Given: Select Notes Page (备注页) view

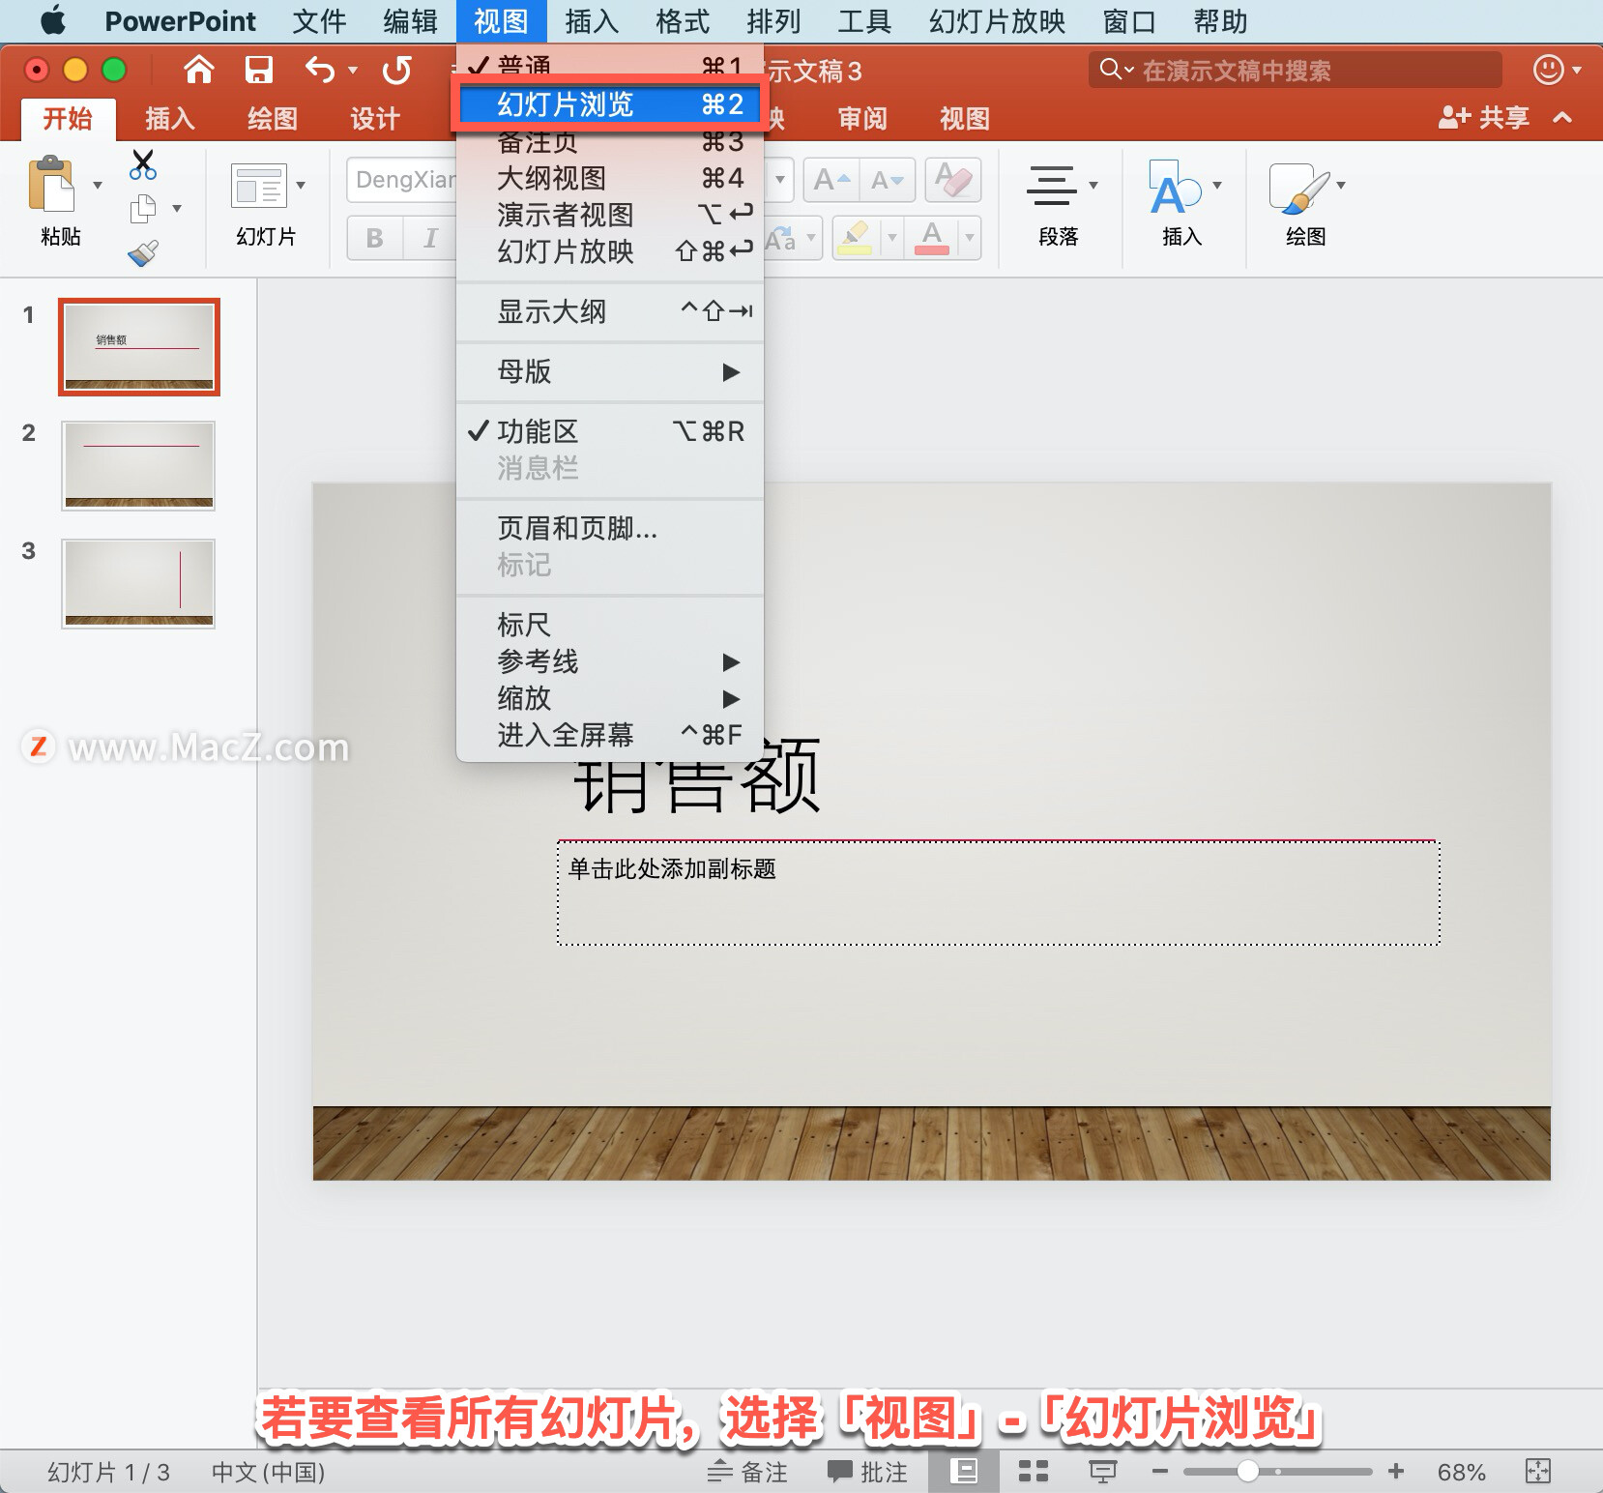Looking at the screenshot, I should click(609, 142).
